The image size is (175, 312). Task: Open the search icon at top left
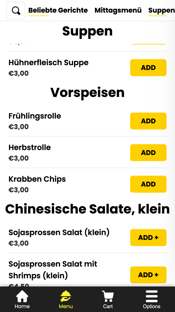coord(15,10)
